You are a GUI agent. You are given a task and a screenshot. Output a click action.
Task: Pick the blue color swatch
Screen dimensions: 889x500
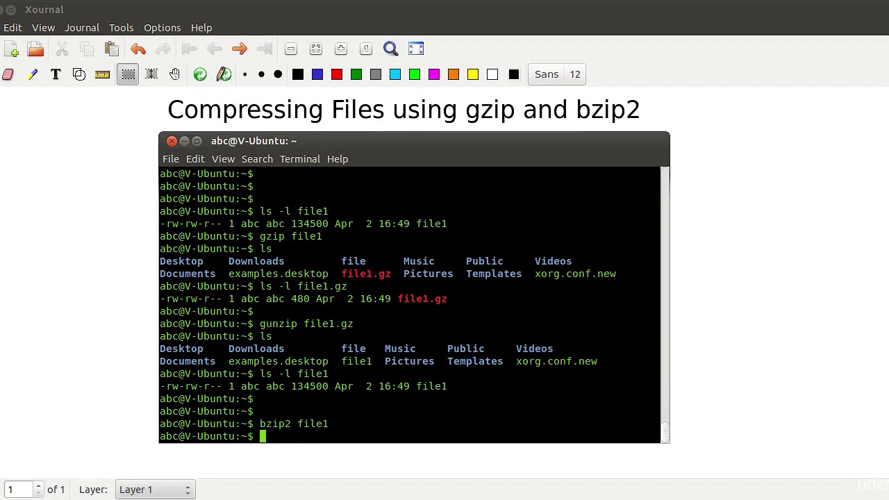click(317, 74)
